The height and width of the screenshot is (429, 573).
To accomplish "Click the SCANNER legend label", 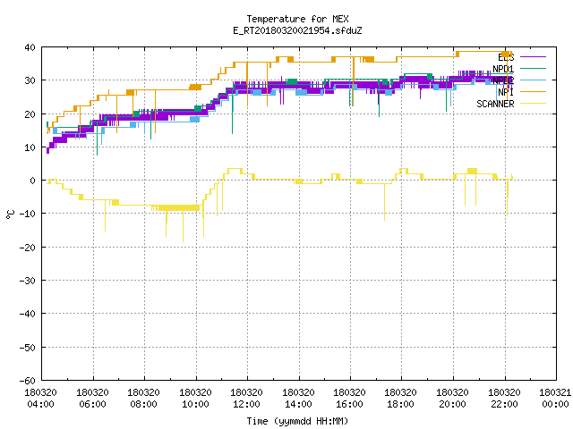I will (x=495, y=104).
